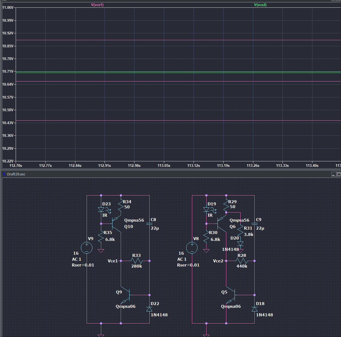Click the Vce2 net label

pos(218,261)
